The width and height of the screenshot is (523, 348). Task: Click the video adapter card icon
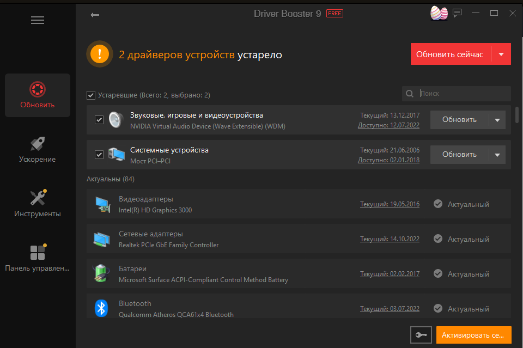[x=103, y=204]
